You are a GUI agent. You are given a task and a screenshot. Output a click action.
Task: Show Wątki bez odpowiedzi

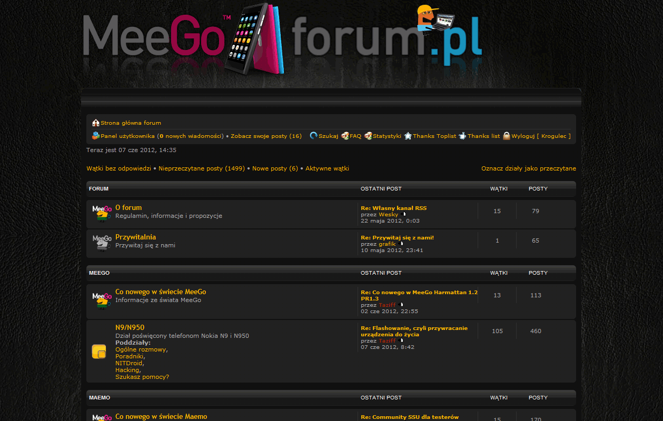[x=118, y=168]
